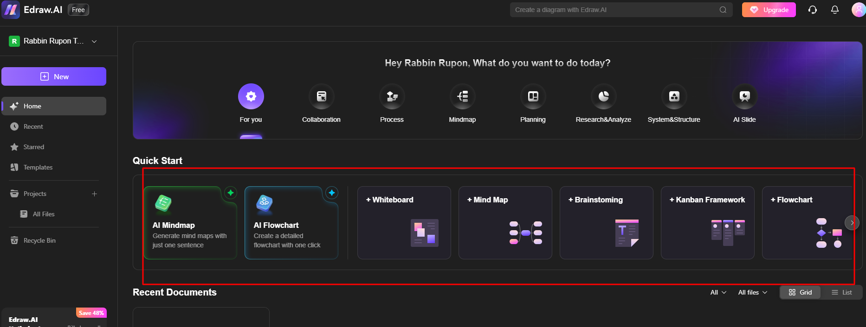Switch documents to List view
This screenshot has width=866, height=327.
pyautogui.click(x=841, y=292)
